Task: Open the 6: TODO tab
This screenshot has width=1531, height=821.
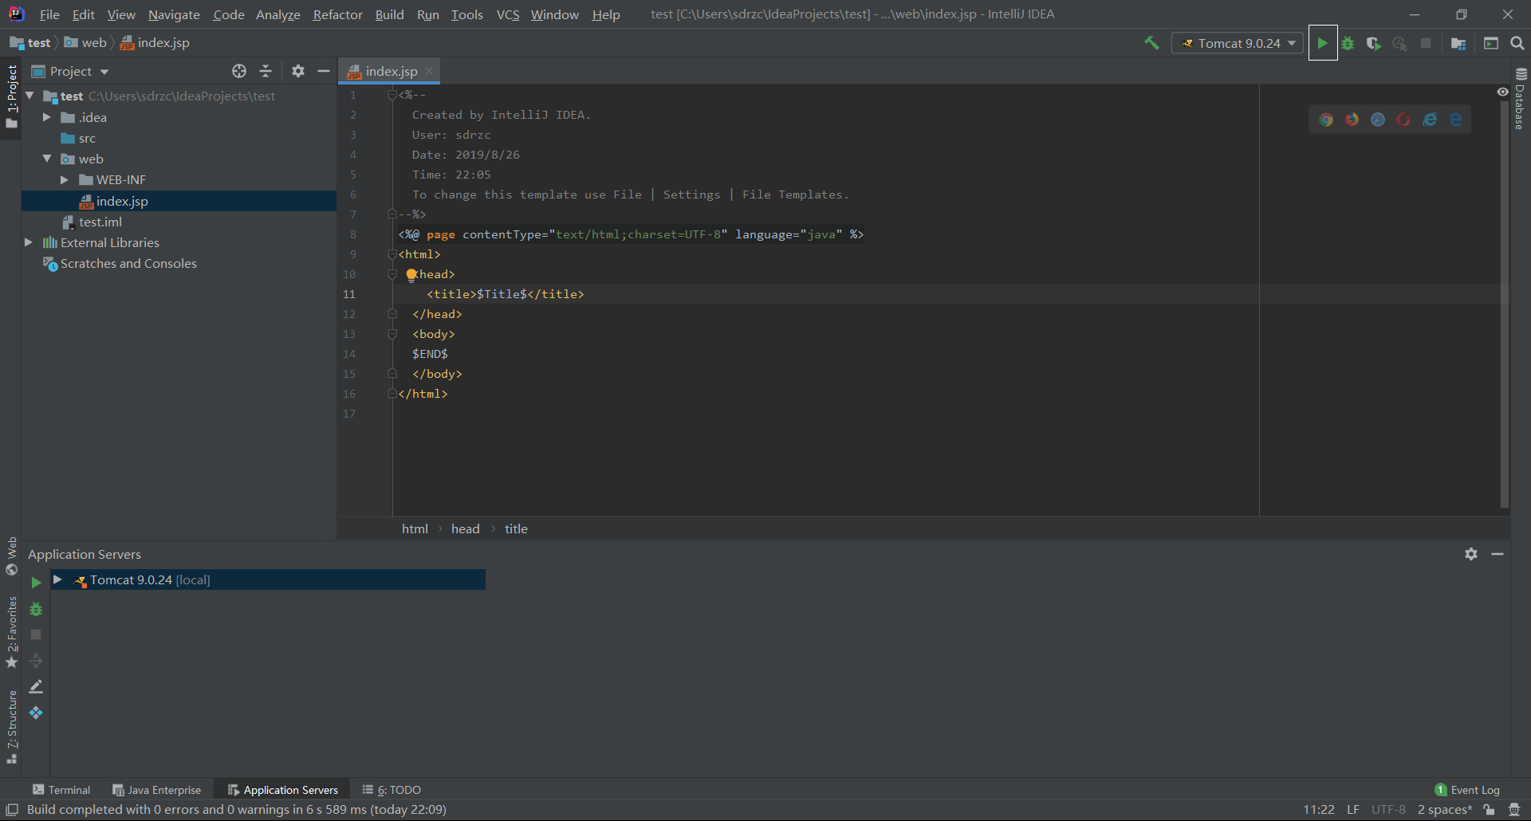Action: 392,790
